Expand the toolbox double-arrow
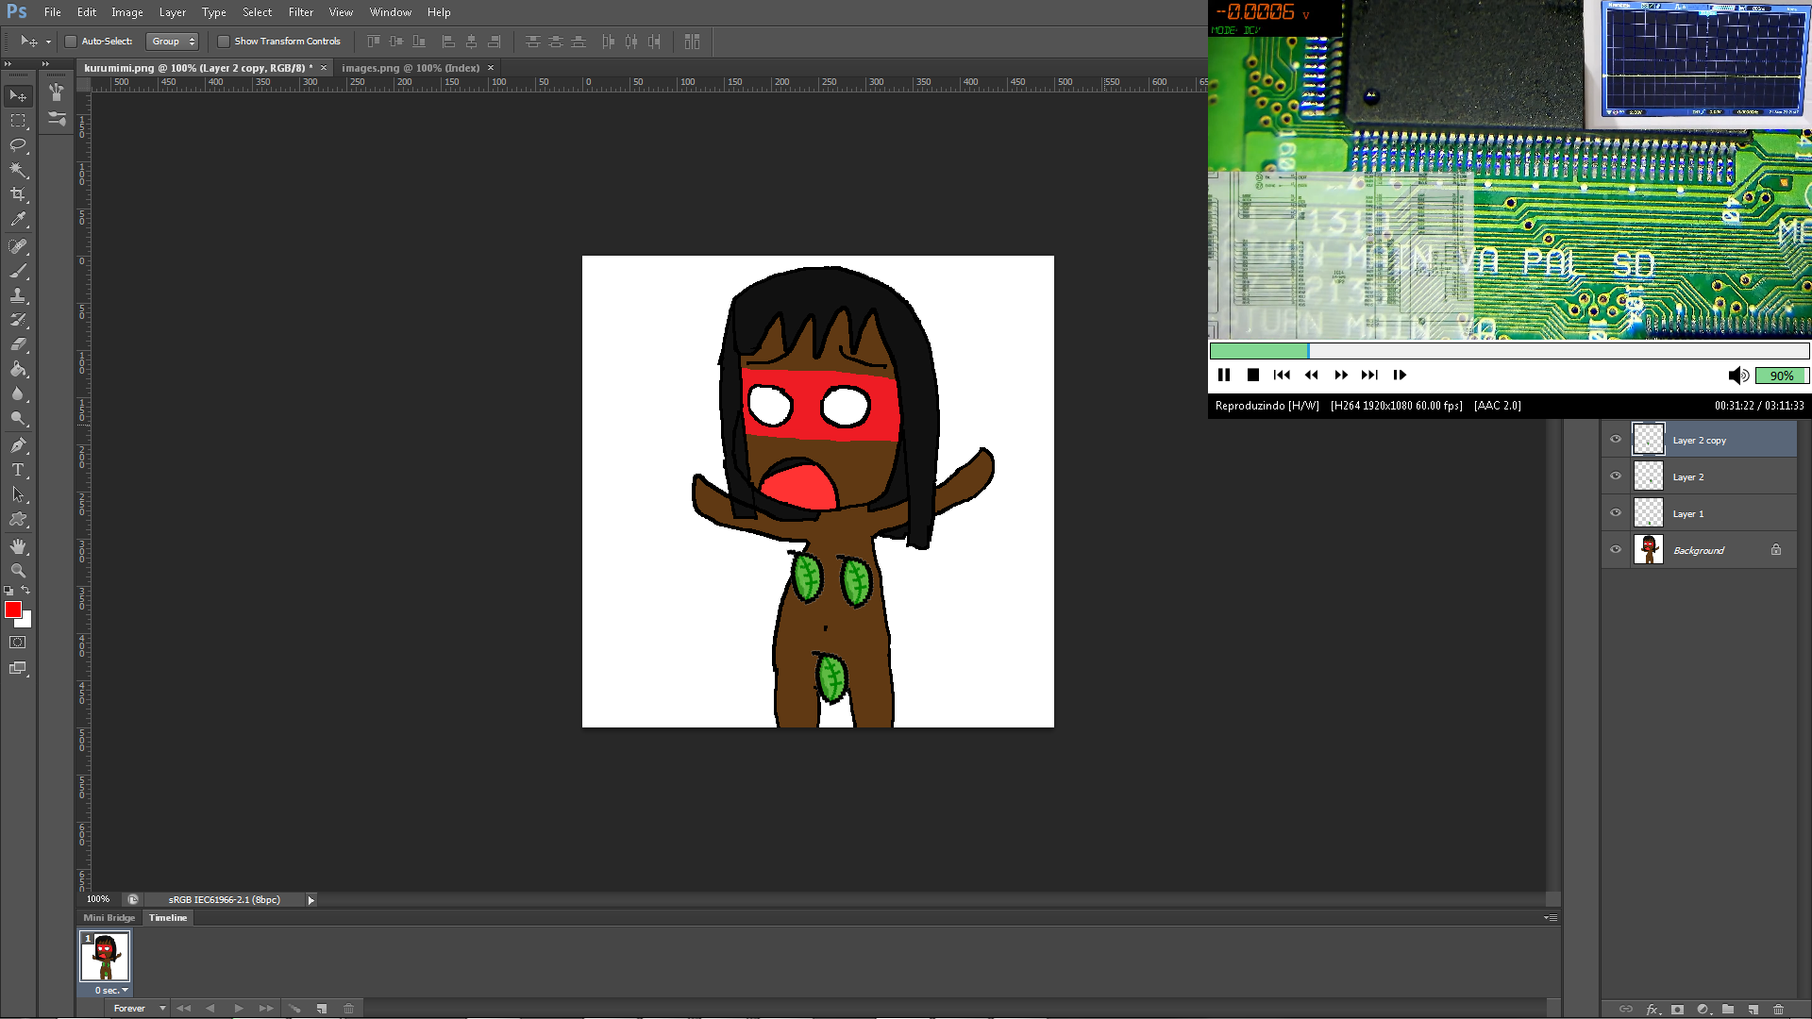This screenshot has width=1812, height=1019. click(8, 63)
